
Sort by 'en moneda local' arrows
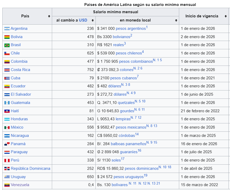click(x=176, y=20)
